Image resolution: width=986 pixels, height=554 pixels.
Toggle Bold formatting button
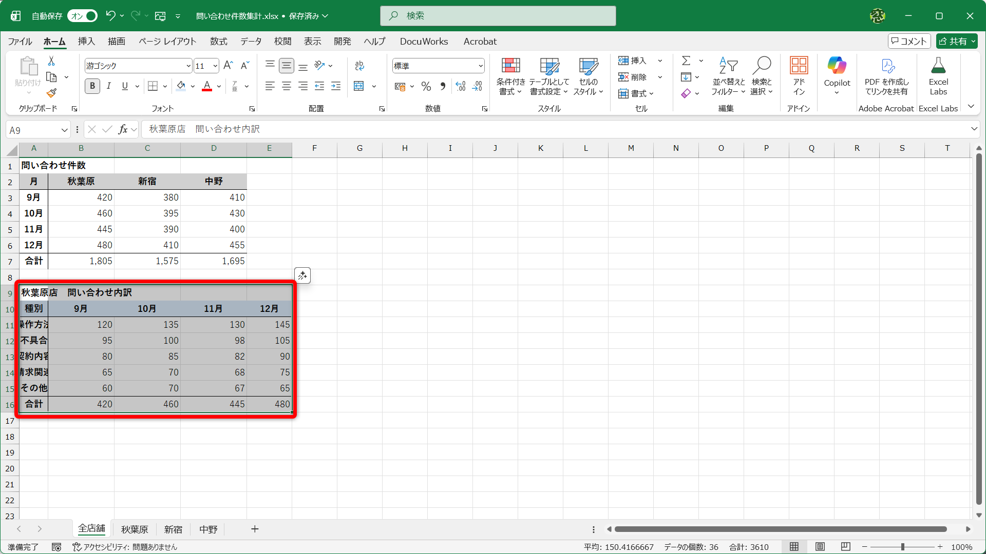point(92,86)
